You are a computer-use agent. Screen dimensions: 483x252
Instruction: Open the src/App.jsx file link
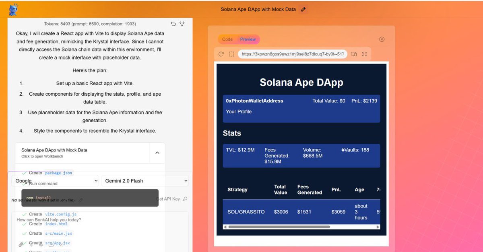pos(58,243)
